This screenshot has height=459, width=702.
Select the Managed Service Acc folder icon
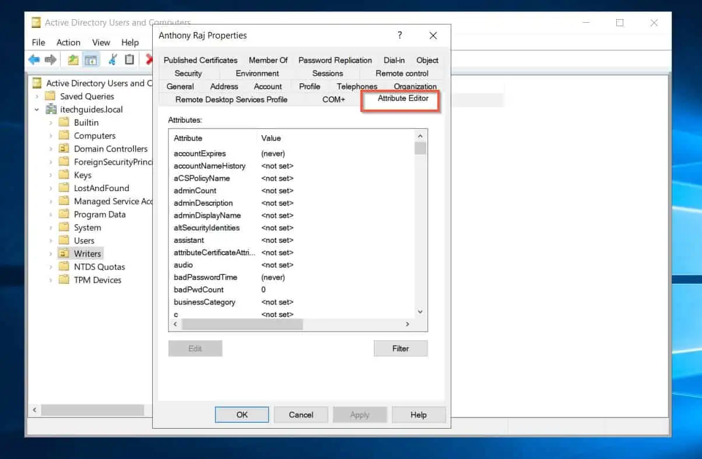click(x=64, y=201)
